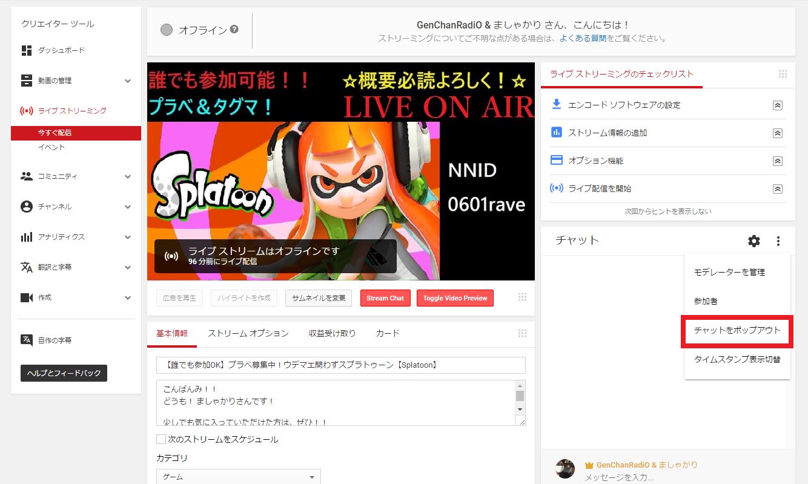The image size is (808, 484).
Task: Expand the 翻訳と字幕 sidebar chevron
Action: (128, 267)
